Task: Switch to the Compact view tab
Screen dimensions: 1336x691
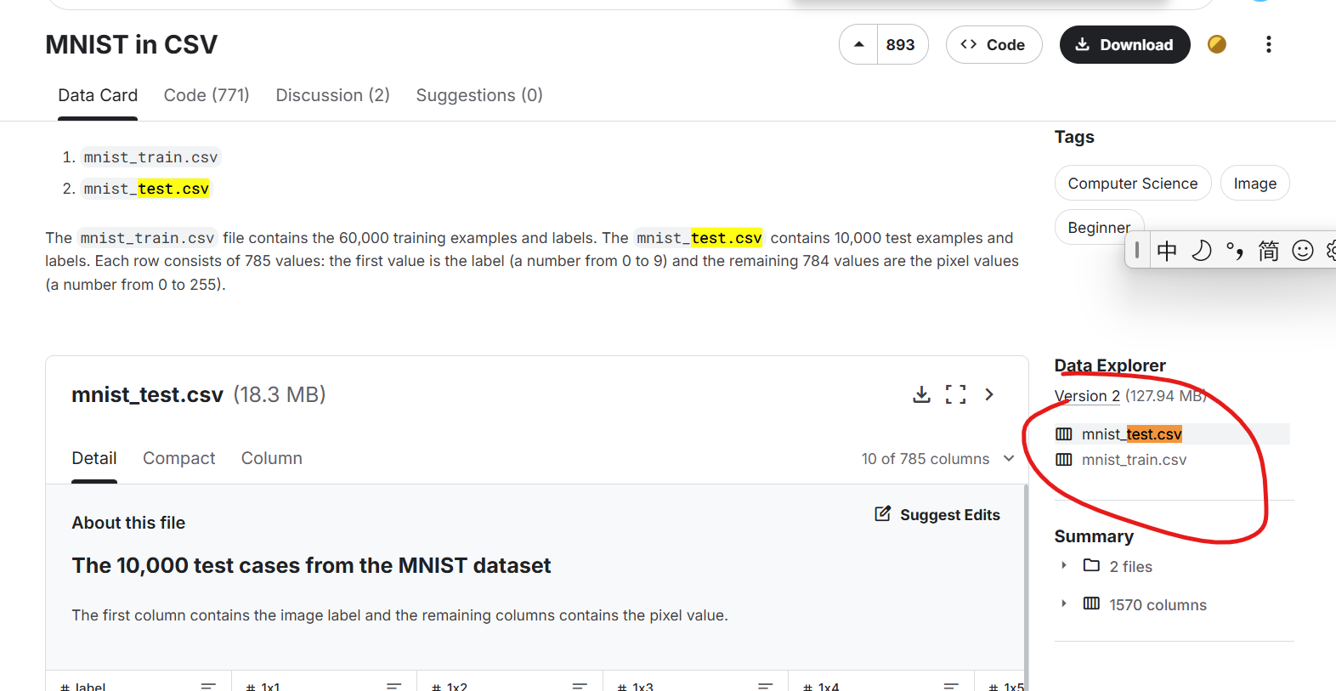Action: pos(178,458)
